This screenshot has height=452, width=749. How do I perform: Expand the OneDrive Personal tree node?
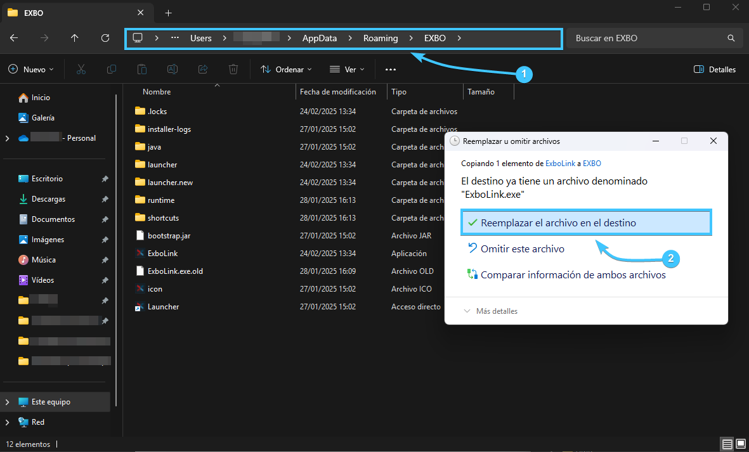pos(7,138)
